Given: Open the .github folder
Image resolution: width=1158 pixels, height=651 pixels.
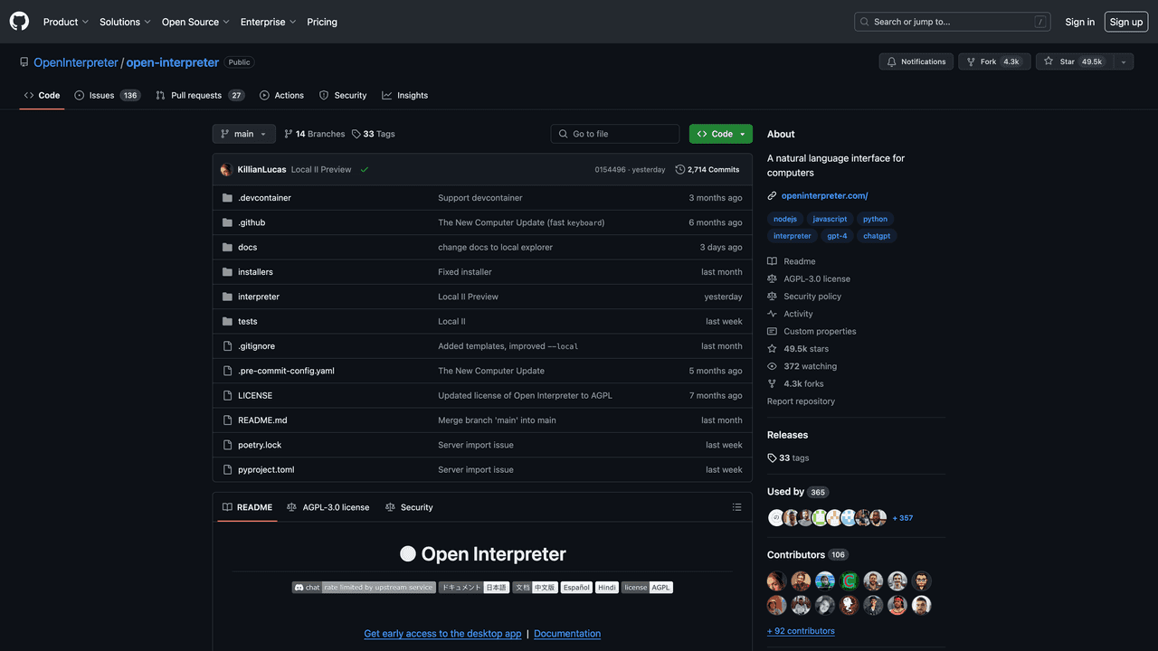Looking at the screenshot, I should (252, 222).
